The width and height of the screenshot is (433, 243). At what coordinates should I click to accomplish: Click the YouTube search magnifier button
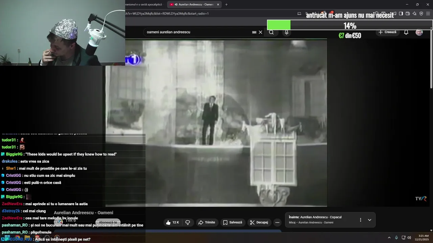(x=271, y=32)
